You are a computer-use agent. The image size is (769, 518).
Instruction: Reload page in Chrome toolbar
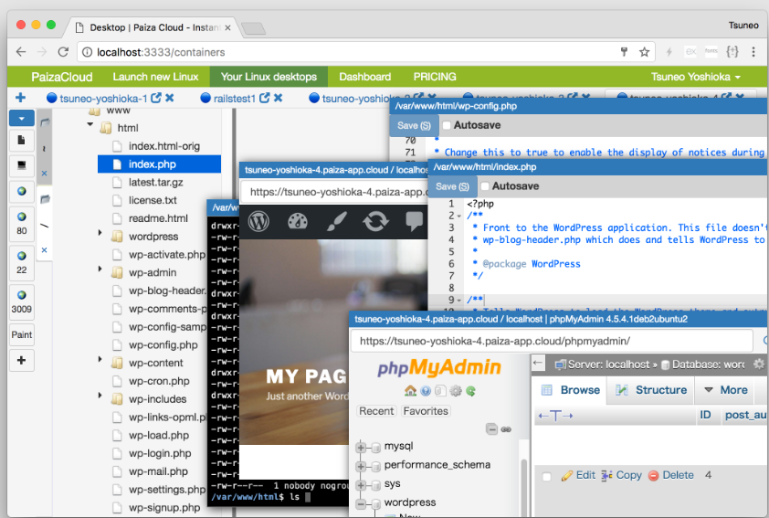(63, 52)
